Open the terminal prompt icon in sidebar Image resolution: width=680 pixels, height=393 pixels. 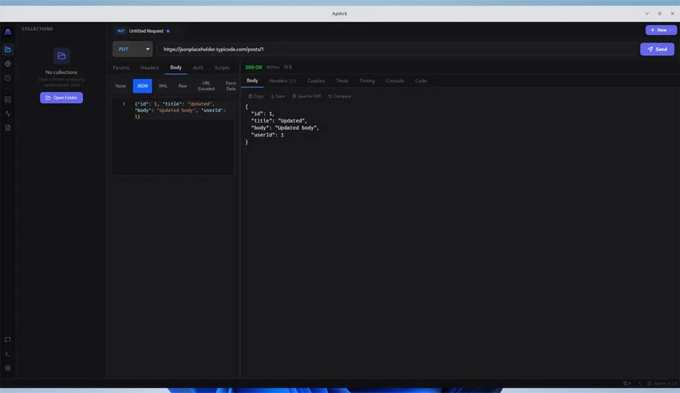pos(8,354)
